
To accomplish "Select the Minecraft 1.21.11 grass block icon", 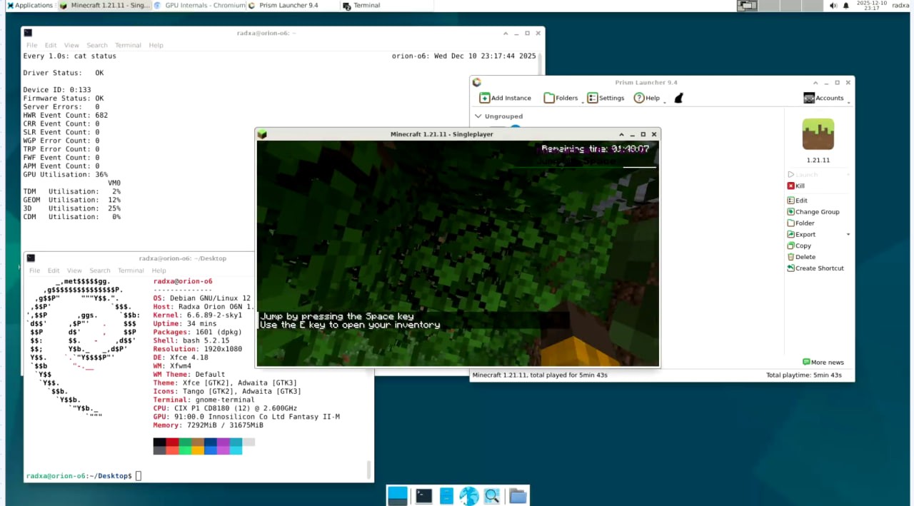I will coord(818,134).
